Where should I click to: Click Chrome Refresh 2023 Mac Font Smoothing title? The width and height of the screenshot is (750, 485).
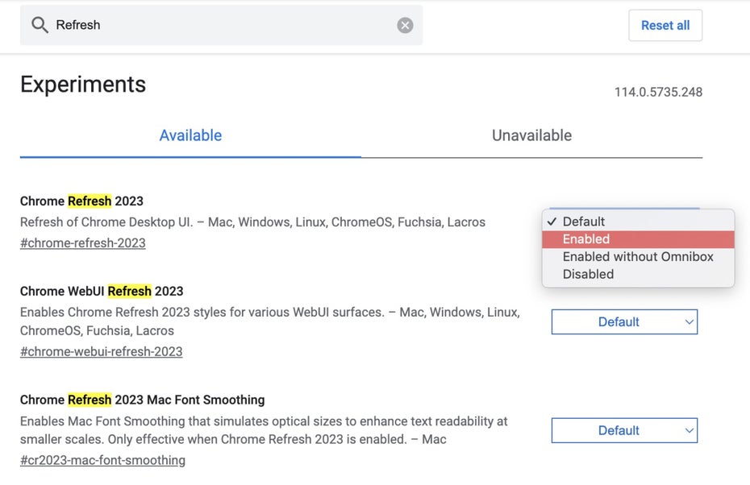pos(143,400)
